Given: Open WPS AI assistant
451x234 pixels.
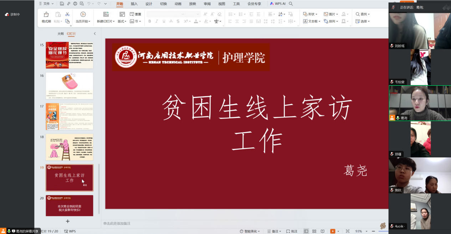Looking at the screenshot, I should tap(278, 4).
